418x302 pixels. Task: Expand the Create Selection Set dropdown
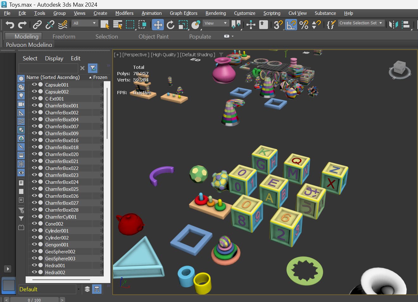point(381,23)
